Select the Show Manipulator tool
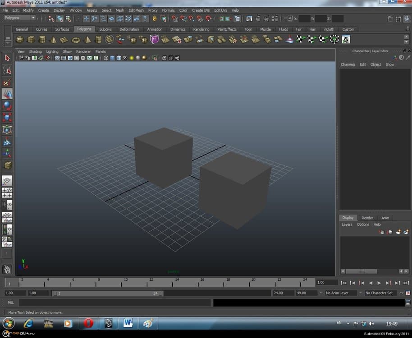 7,153
